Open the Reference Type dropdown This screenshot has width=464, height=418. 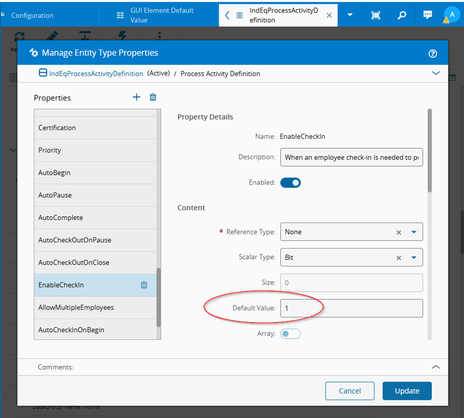414,232
